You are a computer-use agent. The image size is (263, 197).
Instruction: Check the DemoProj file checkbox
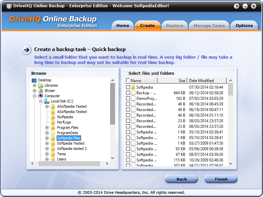pyautogui.click(x=128, y=98)
